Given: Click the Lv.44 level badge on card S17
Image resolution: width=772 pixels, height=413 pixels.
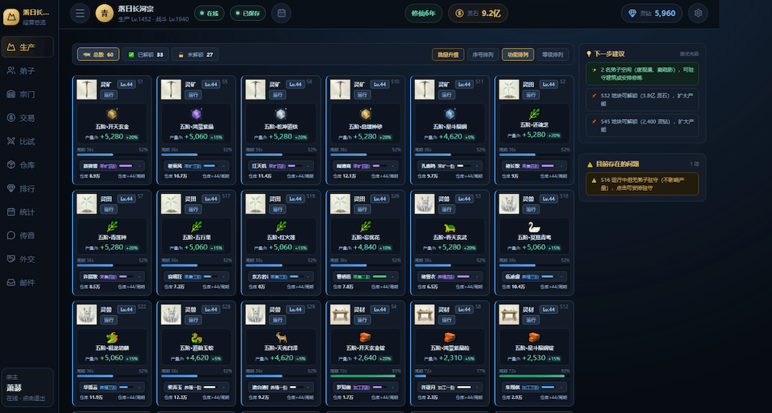Looking at the screenshot, I should [x=211, y=198].
